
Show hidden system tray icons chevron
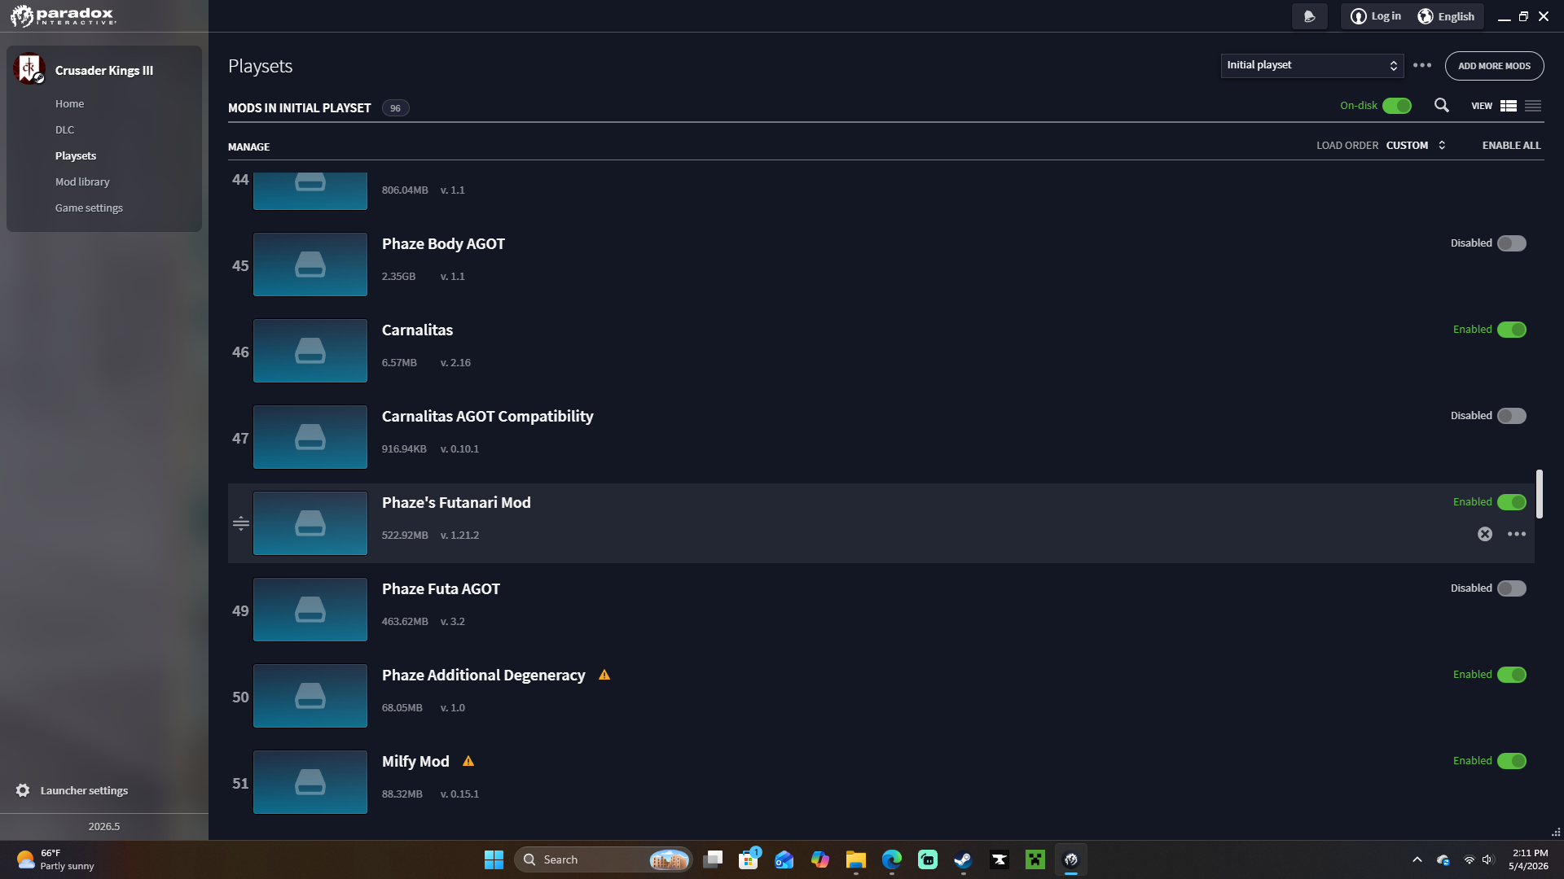click(1417, 859)
